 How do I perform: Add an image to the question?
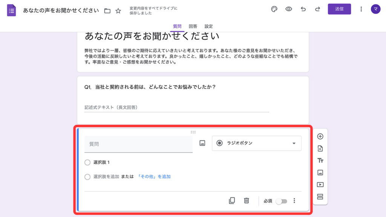[202, 143]
